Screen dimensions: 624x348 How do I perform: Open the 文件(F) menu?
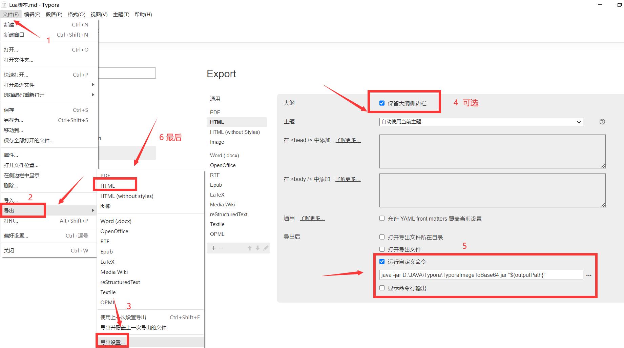pyautogui.click(x=11, y=14)
